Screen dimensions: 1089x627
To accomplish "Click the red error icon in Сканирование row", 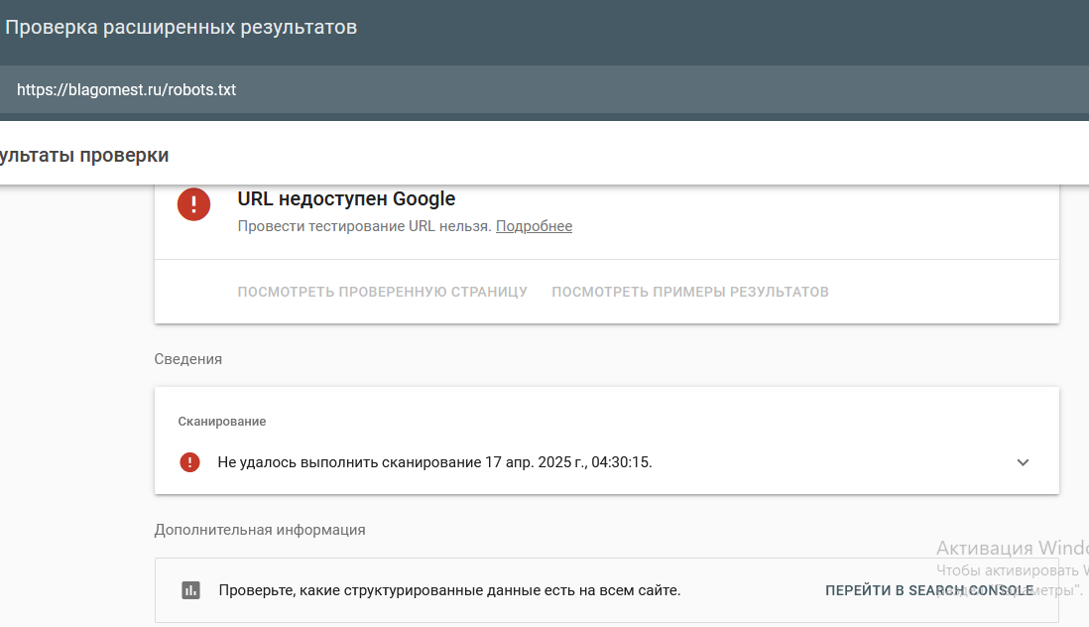I will point(189,462).
